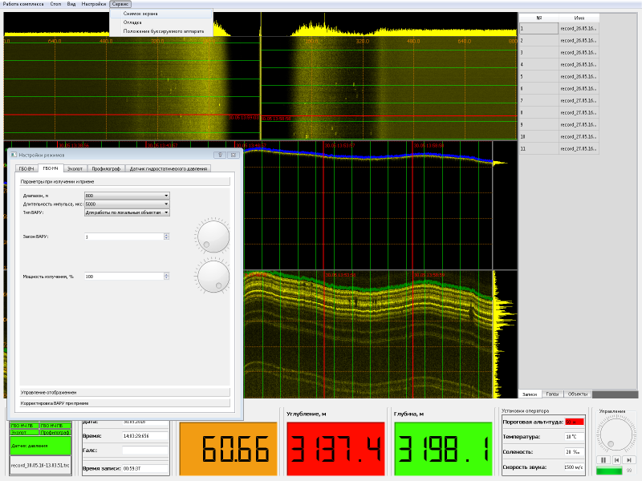The width and height of the screenshot is (642, 481).
Task: Open the Вид menu
Action: [x=71, y=4]
